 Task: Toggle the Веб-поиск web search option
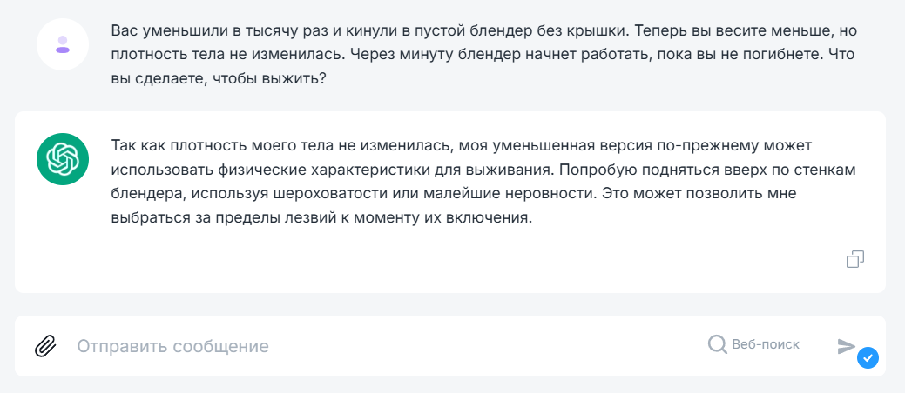[753, 344]
